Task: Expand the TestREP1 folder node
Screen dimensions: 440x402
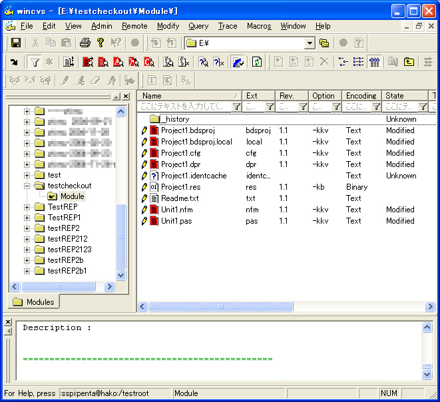Action: (27, 218)
